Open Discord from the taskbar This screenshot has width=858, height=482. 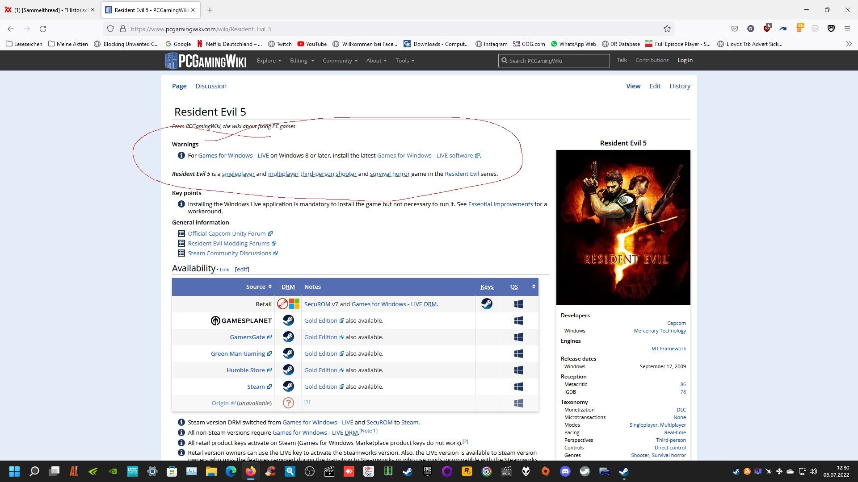(x=565, y=471)
